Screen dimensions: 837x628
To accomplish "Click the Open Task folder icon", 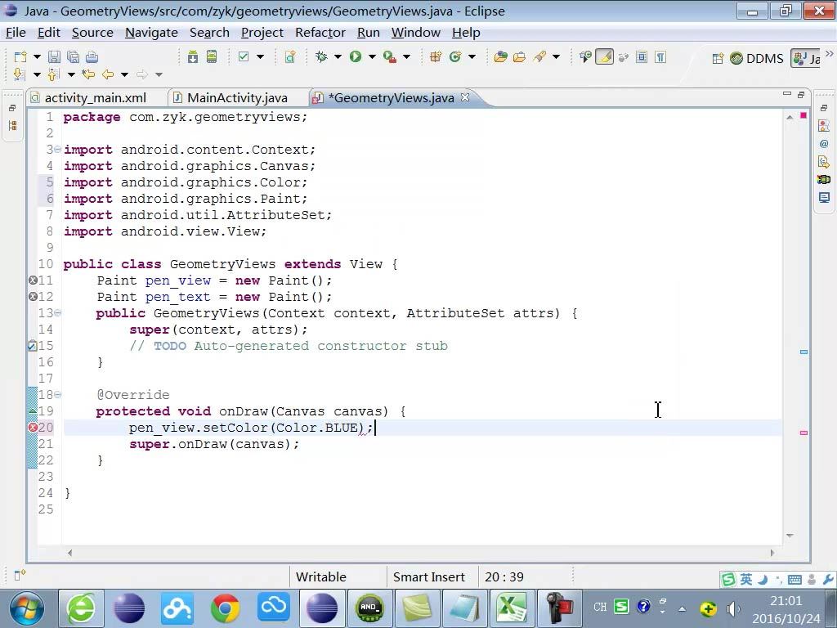I will coord(519,56).
